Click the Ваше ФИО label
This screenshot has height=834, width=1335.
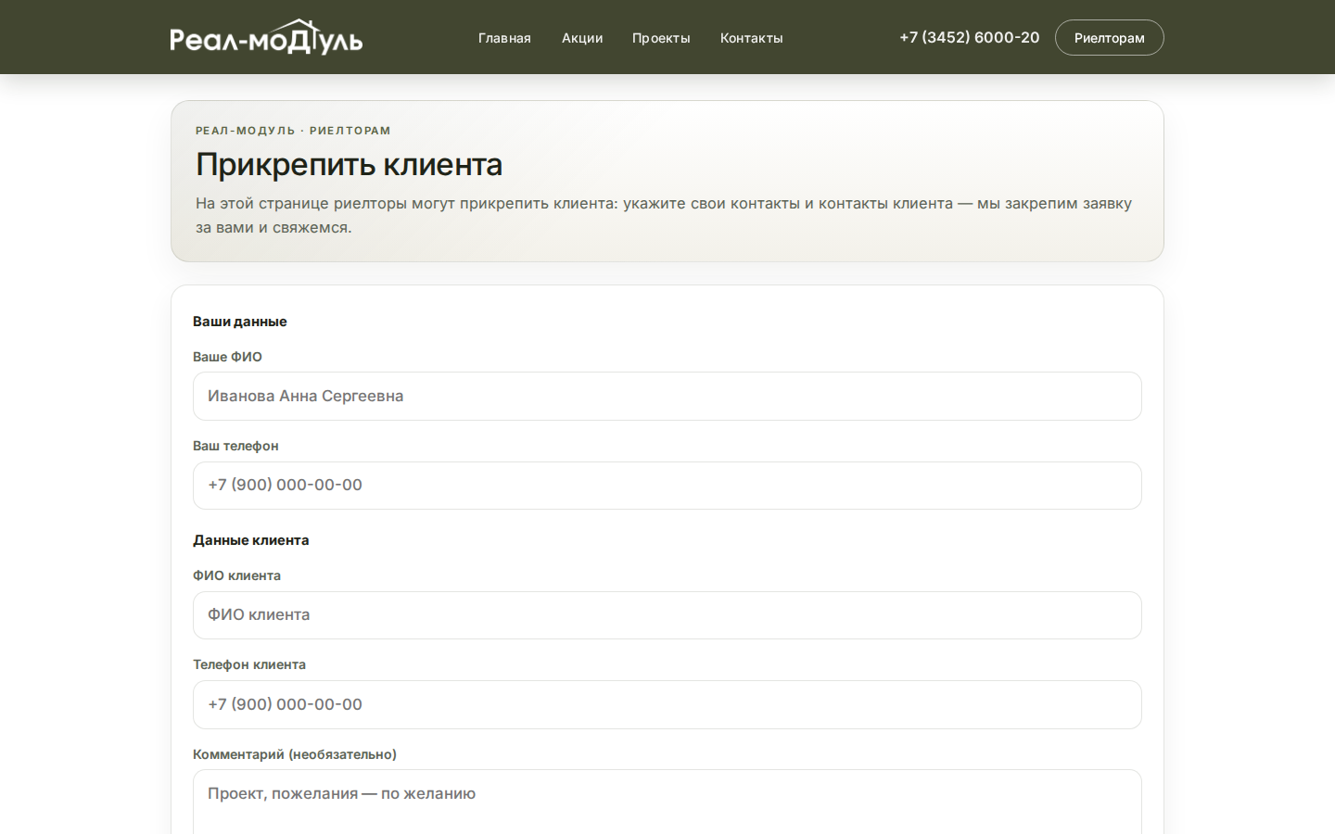point(227,357)
